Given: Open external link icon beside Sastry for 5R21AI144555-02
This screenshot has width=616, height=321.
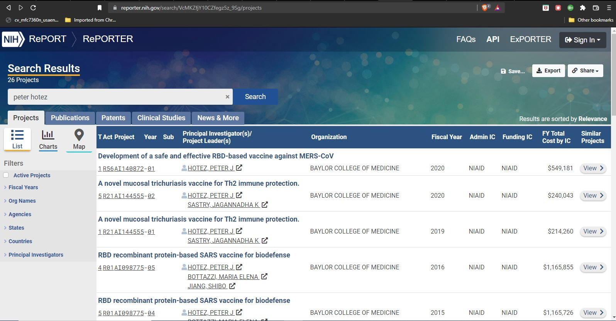Looking at the screenshot, I should 265,205.
